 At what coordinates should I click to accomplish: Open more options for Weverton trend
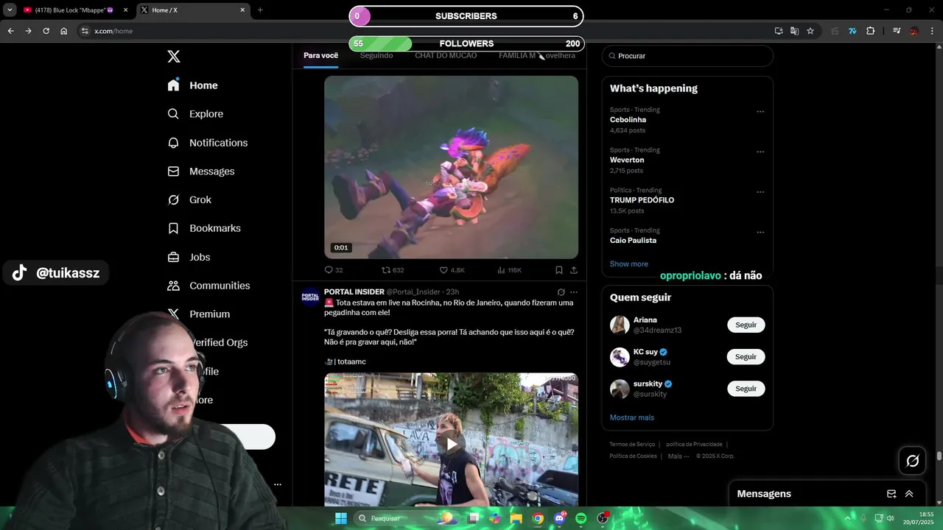click(x=760, y=152)
